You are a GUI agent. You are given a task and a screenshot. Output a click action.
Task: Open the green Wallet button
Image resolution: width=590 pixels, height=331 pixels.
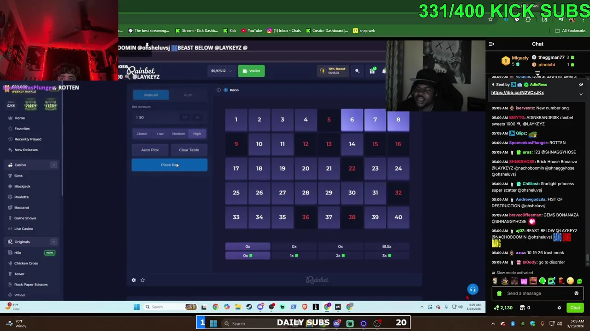coord(251,71)
